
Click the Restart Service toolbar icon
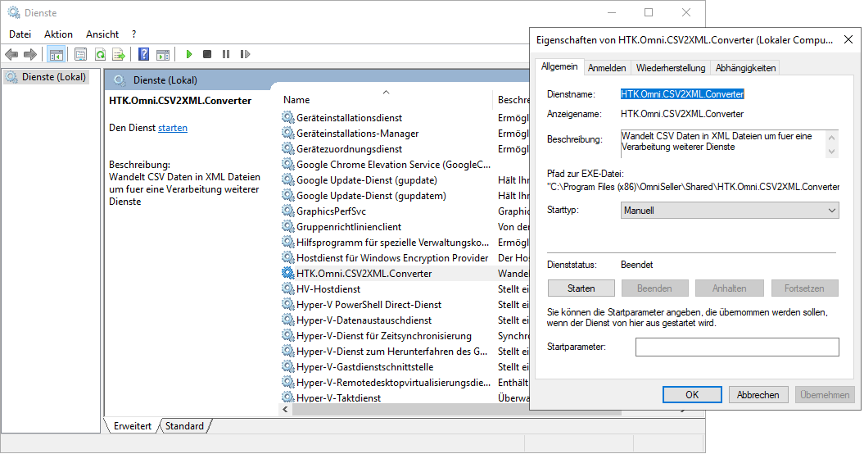[x=244, y=54]
